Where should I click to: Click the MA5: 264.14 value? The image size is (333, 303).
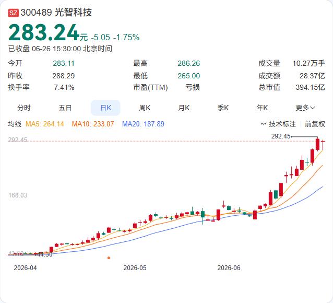[x=44, y=124]
